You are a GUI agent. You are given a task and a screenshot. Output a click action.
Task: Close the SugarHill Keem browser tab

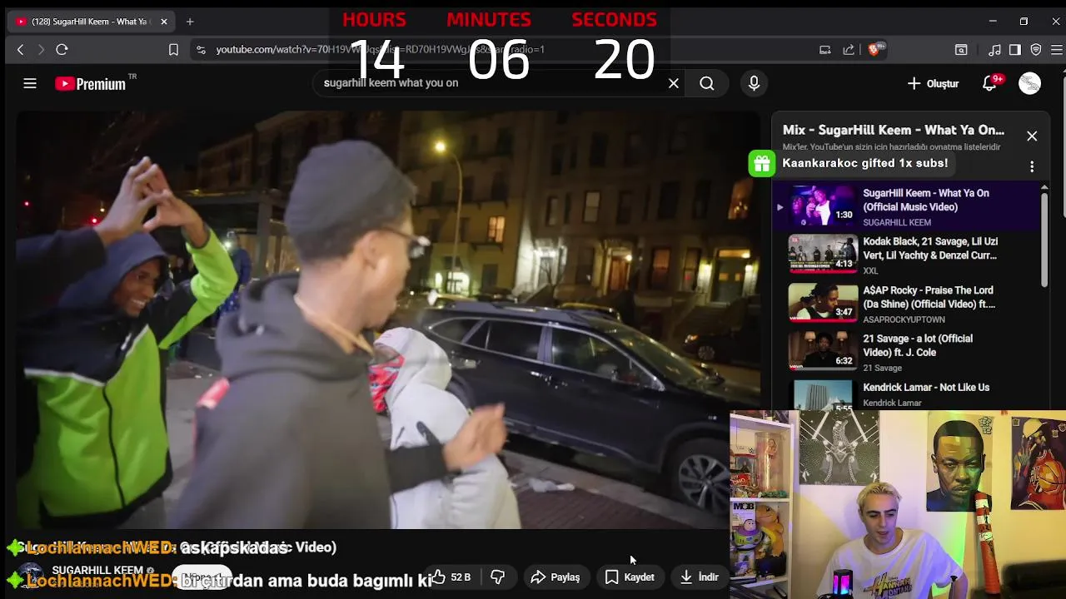(164, 22)
